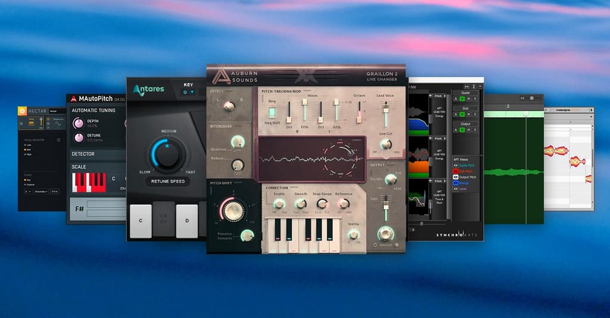This screenshot has width=610, height=318.
Task: Adjust the Correction Reference knob
Action: click(344, 204)
